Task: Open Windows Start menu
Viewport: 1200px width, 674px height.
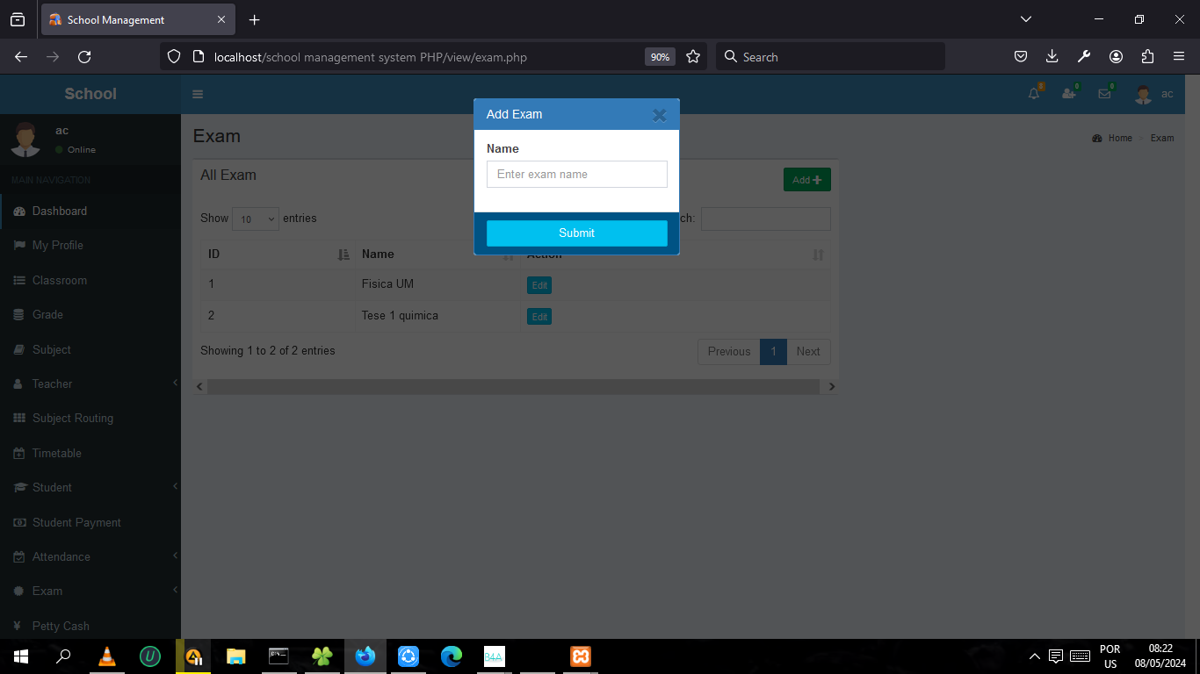Action: [x=21, y=656]
